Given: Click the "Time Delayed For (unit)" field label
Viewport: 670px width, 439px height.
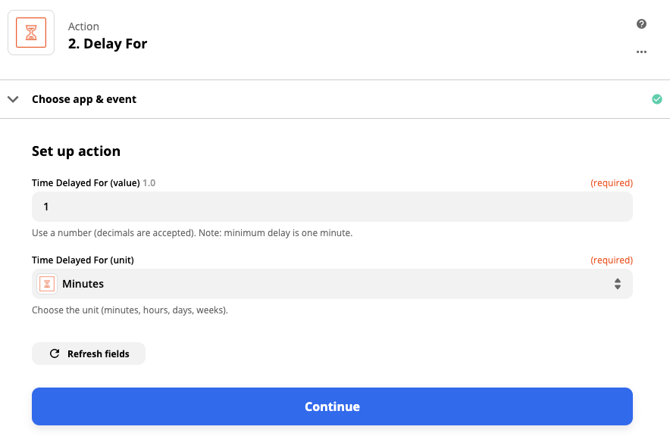Looking at the screenshot, I should (83, 260).
